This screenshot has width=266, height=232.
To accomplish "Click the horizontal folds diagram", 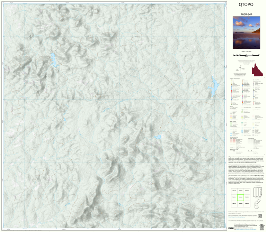I will click(258, 204).
